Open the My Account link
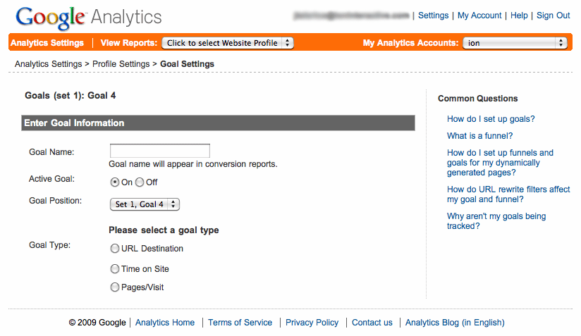This screenshot has width=581, height=336. click(x=479, y=15)
